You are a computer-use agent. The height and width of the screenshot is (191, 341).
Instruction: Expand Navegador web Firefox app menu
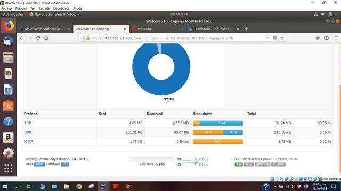pos(54,14)
